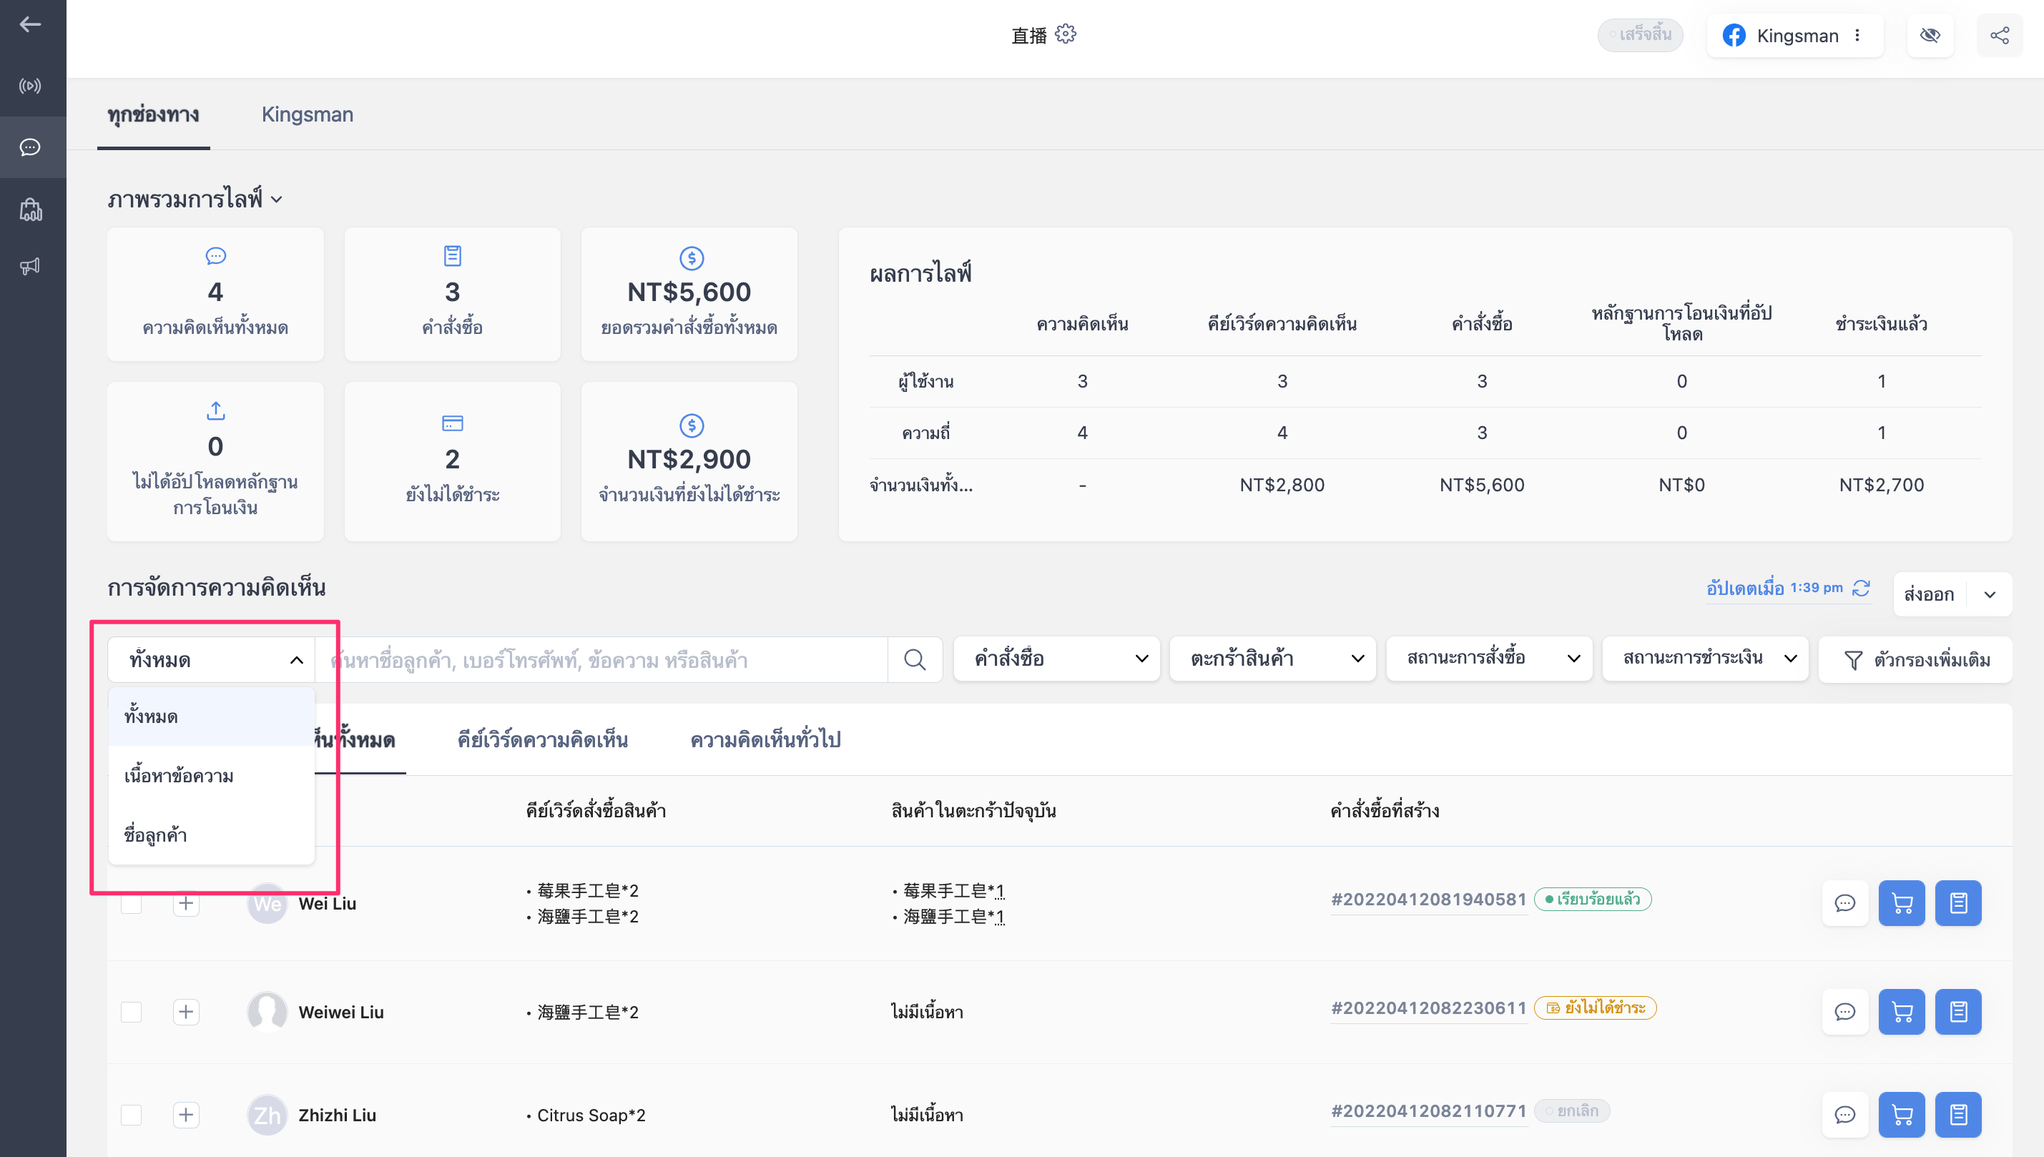This screenshot has height=1157, width=2044.
Task: Open the live broadcast sidebar icon
Action: click(30, 86)
